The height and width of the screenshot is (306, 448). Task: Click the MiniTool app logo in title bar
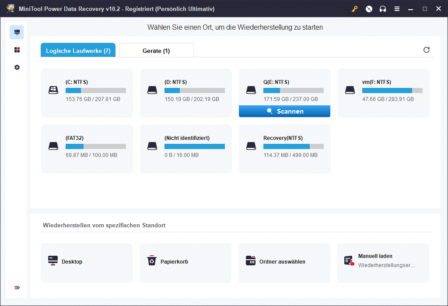pyautogui.click(x=10, y=9)
